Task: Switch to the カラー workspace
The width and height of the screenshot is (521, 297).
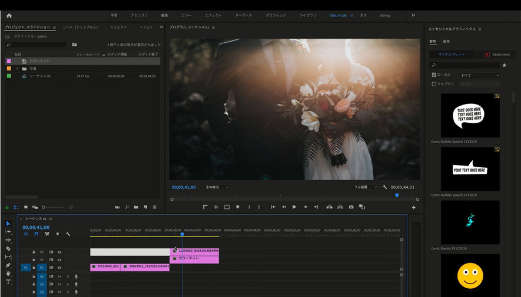Action: (x=186, y=16)
